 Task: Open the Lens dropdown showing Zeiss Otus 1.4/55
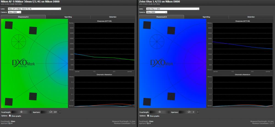(x=173, y=9)
